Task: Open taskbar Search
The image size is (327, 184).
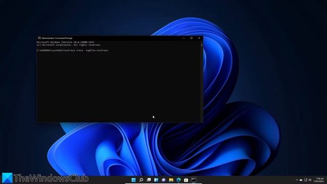Action: (141, 179)
